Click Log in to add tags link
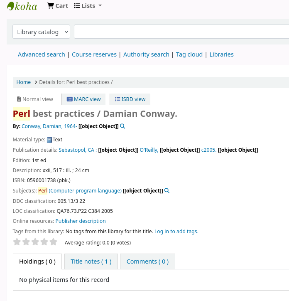This screenshot has width=289, height=301. click(x=176, y=232)
